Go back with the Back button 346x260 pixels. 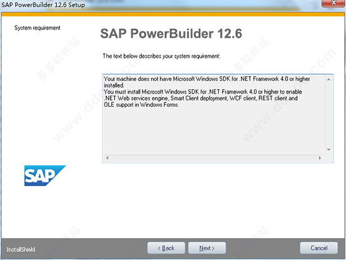pos(166,248)
